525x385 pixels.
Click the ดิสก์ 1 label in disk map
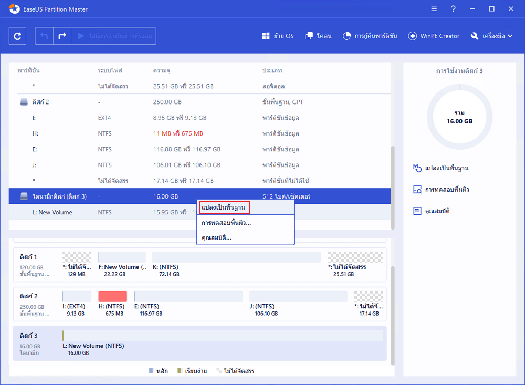[28, 257]
